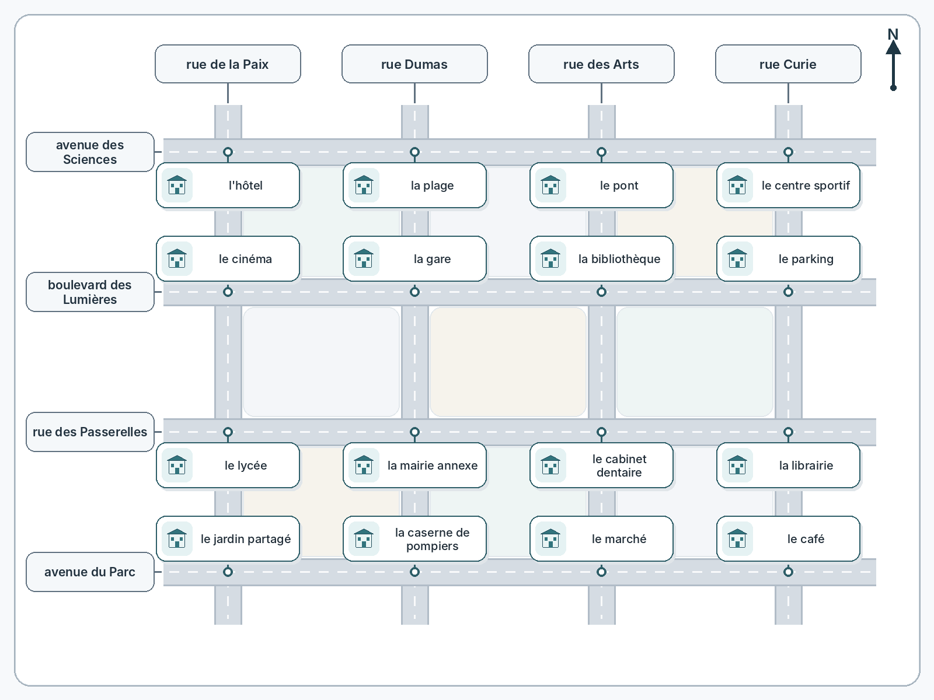Click the le marché building icon

tap(550, 539)
